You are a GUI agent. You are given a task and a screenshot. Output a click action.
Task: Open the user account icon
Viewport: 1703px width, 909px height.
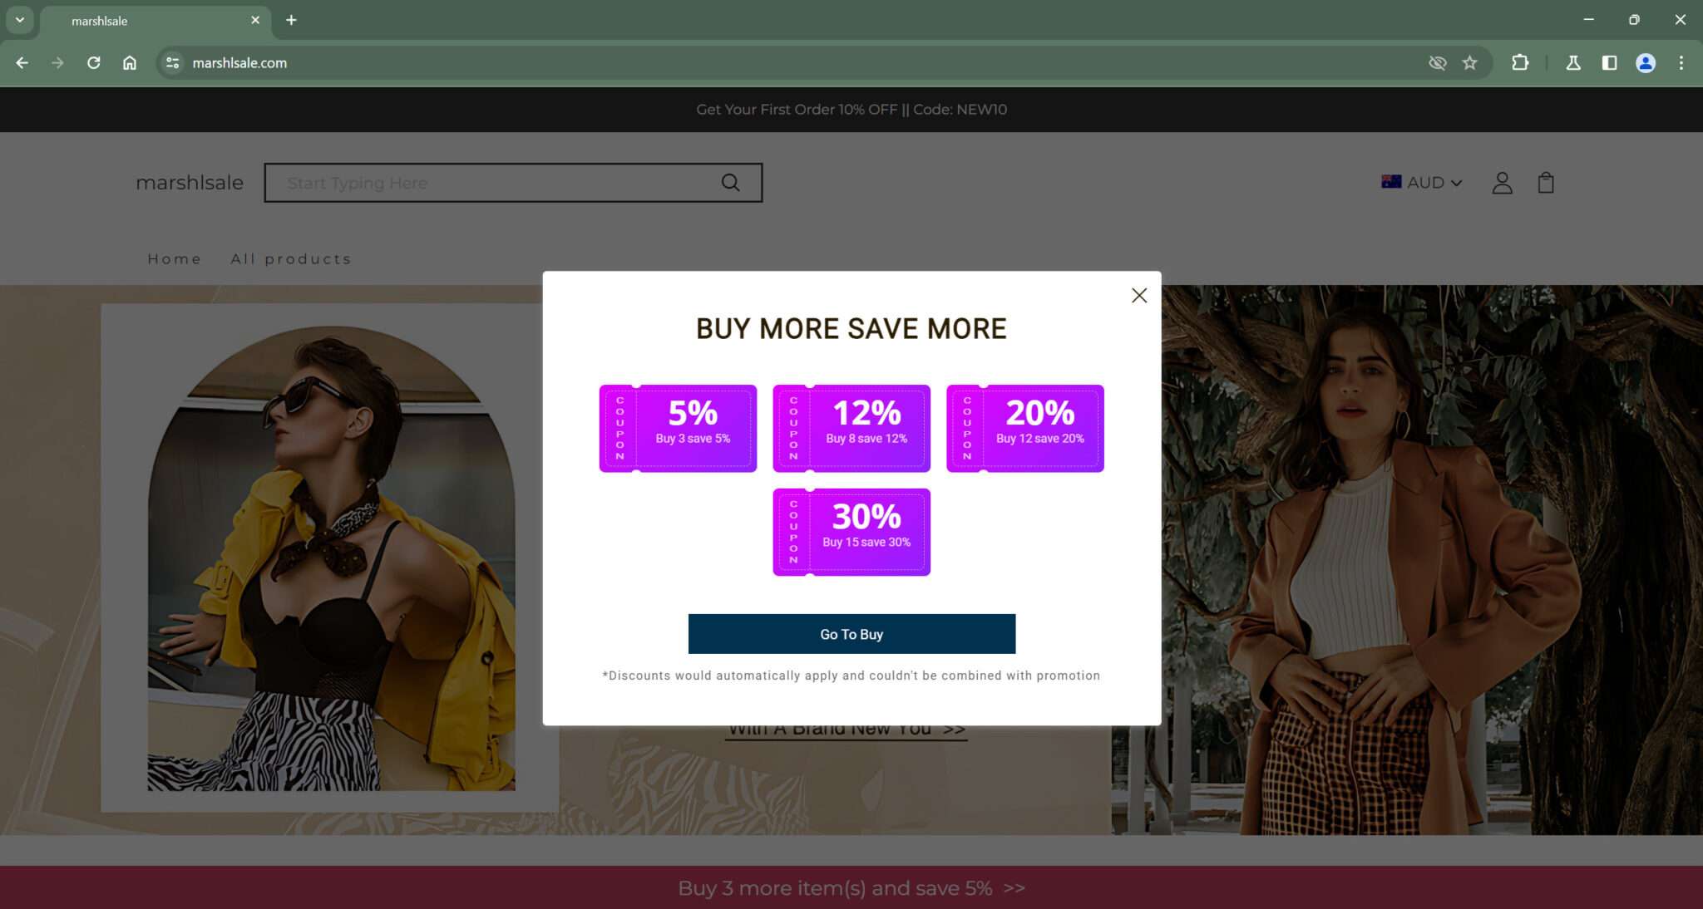(1502, 182)
